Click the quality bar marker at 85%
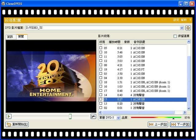This screenshot has width=196, height=140. tap(173, 118)
